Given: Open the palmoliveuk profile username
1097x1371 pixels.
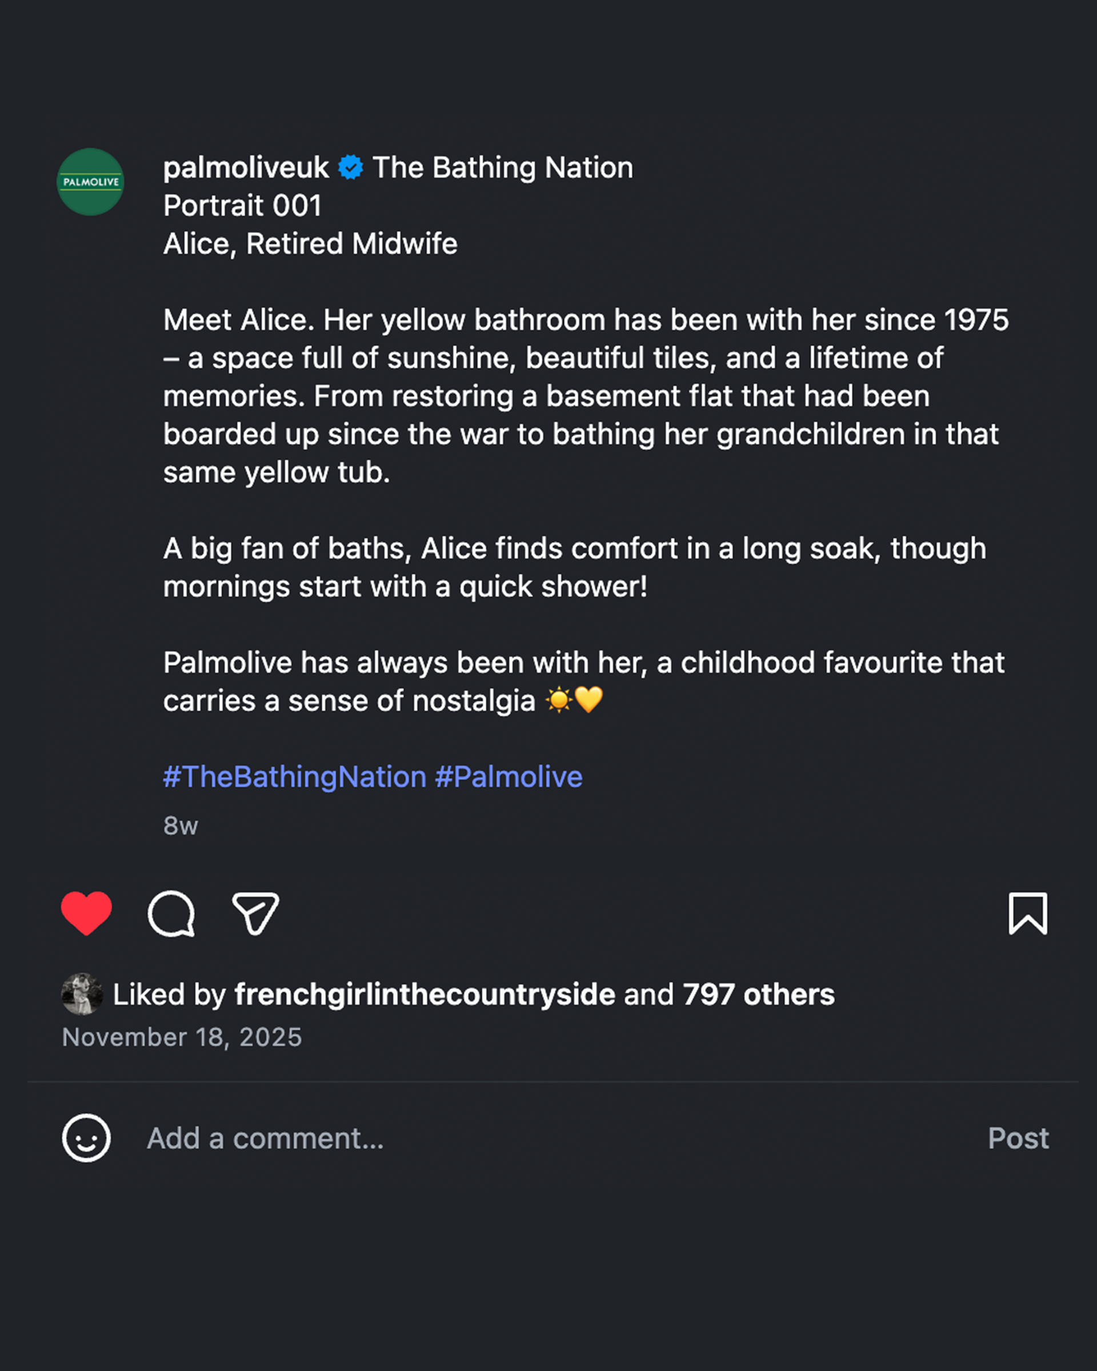Looking at the screenshot, I should point(246,168).
